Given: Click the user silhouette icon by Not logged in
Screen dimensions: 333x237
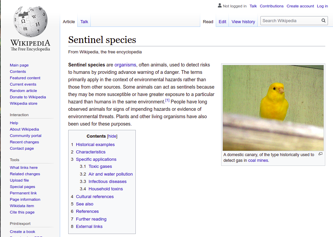Looking at the screenshot, I should (x=220, y=5).
